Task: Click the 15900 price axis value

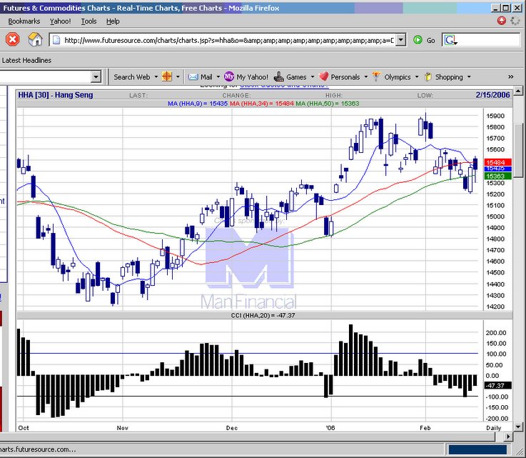Action: click(x=495, y=116)
